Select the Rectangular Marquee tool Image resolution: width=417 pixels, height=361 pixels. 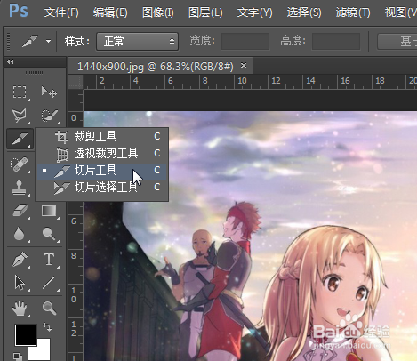[x=20, y=92]
